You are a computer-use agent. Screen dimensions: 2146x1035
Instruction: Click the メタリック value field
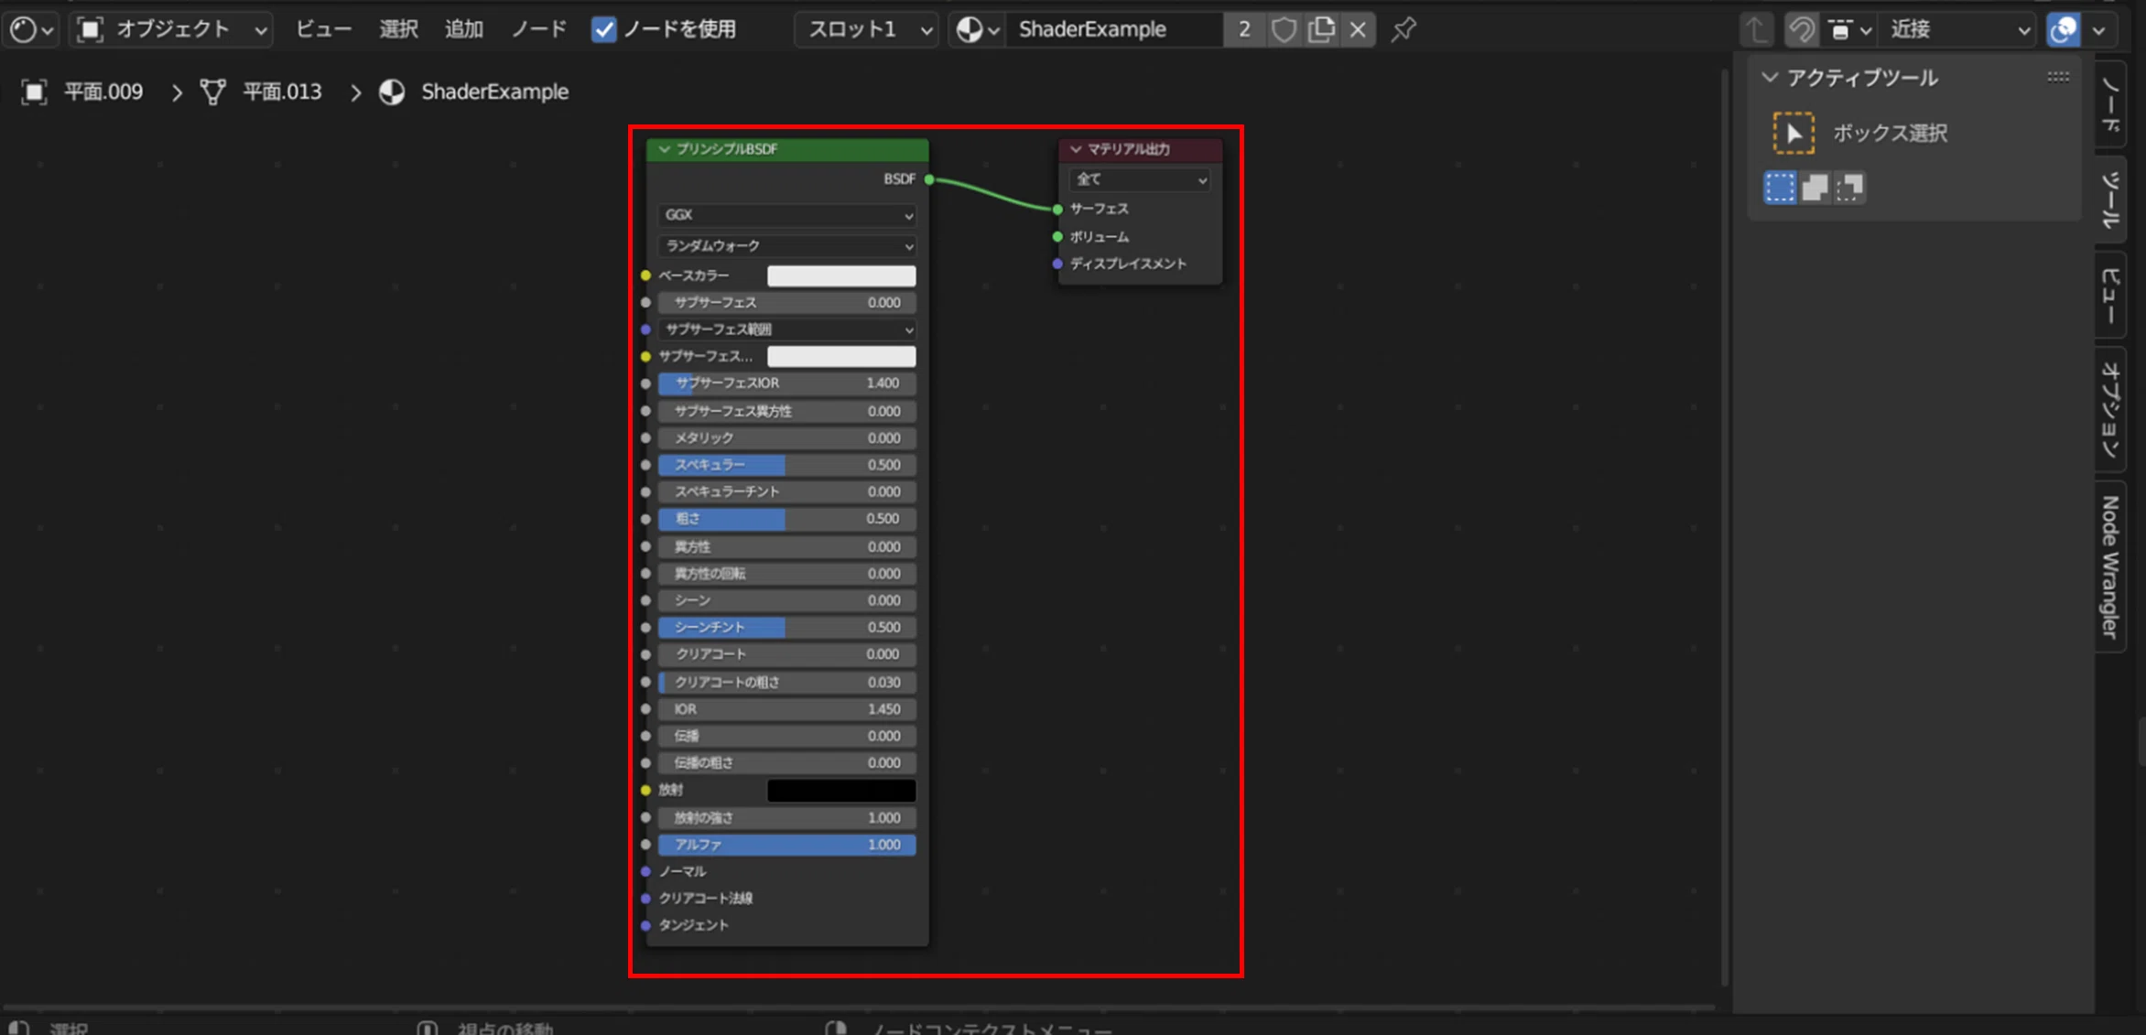(x=787, y=438)
